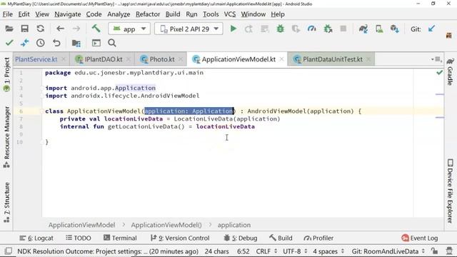Viewport: 457px width, 257px height.
Task: Open the Event Log
Action: pos(420,238)
